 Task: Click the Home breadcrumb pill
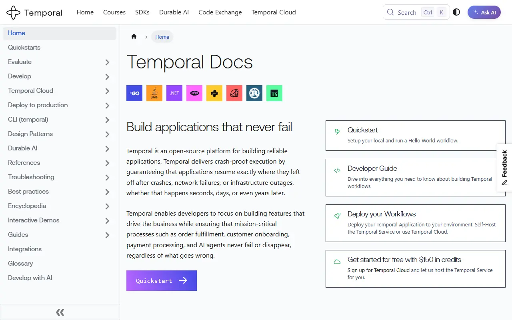click(162, 37)
